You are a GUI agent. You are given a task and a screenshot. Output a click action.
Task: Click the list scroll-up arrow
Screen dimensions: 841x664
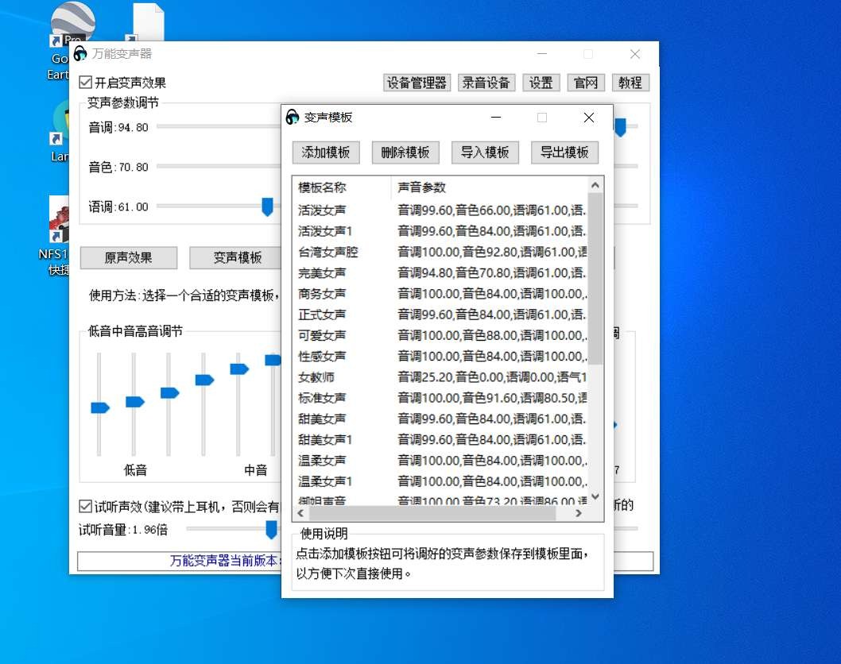click(595, 185)
